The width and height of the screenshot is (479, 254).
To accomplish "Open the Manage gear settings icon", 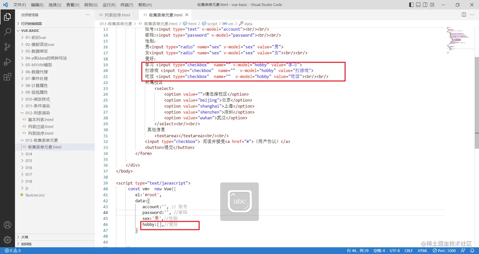I will pyautogui.click(x=7, y=240).
